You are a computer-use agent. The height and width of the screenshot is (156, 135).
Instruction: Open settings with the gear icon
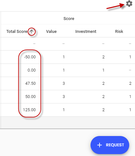(x=129, y=4)
